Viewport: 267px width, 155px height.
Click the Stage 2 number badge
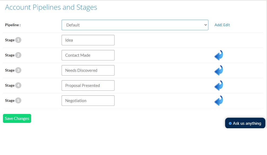coord(18,55)
